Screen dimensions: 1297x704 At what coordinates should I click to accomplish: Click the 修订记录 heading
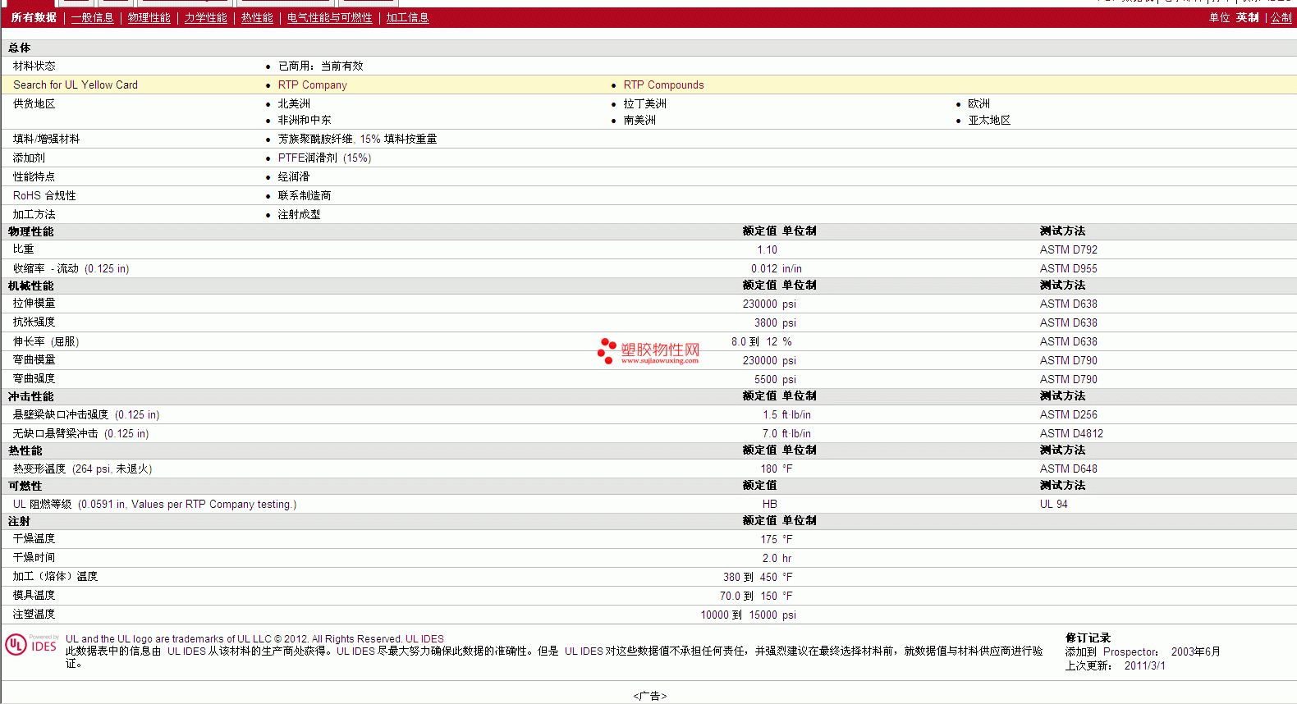click(1088, 638)
